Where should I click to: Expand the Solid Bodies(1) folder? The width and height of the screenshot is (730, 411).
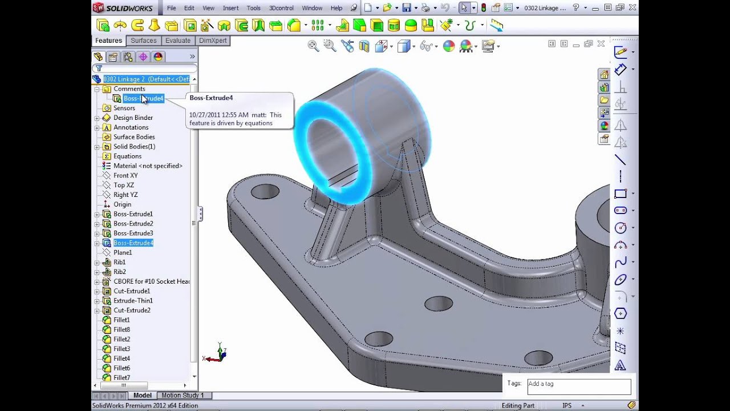coord(97,147)
